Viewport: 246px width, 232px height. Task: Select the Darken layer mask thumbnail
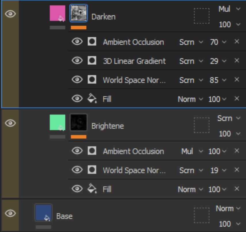78,13
